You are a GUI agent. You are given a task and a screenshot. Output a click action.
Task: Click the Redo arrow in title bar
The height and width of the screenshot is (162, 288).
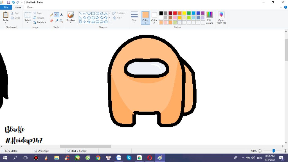(x=18, y=3)
